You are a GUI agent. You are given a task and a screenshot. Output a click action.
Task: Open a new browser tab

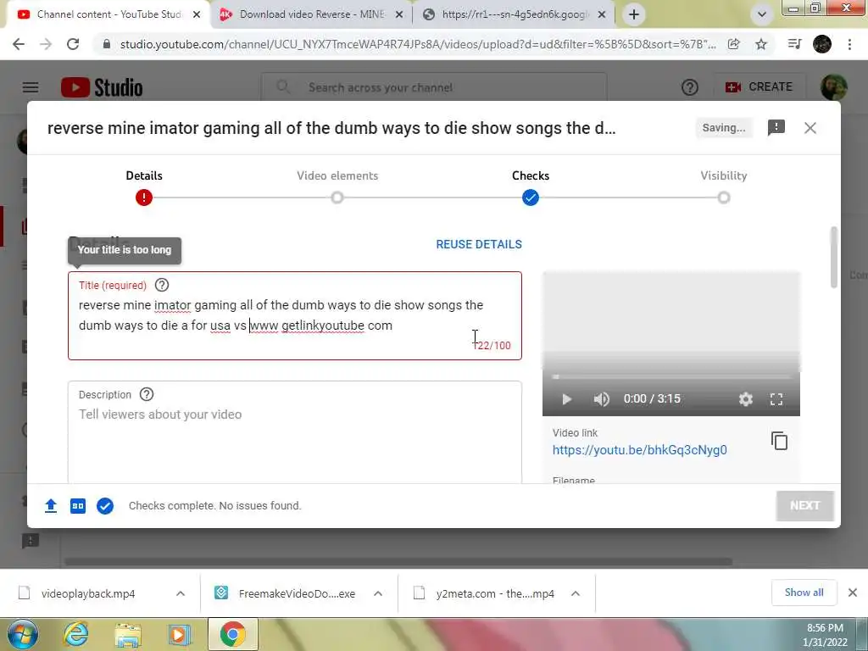(634, 14)
